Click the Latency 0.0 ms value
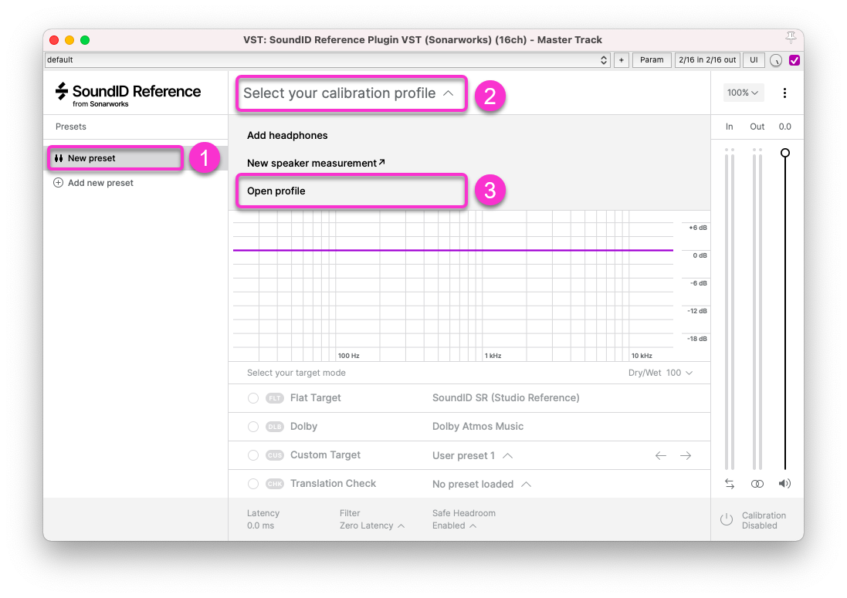 pos(260,525)
